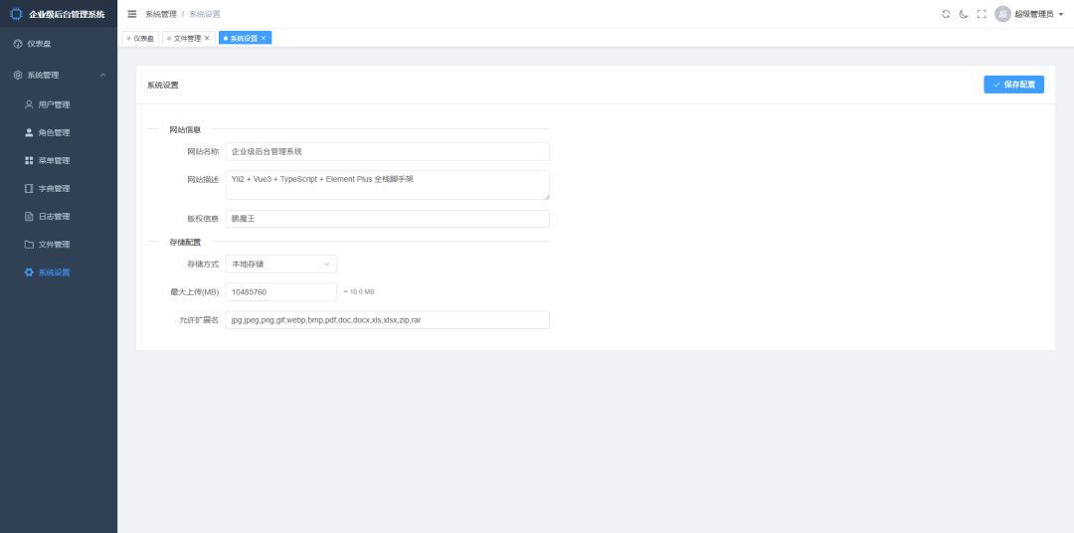Click the 角色管理 avatar icon
Viewport: 1074px width, 533px height.
click(29, 133)
